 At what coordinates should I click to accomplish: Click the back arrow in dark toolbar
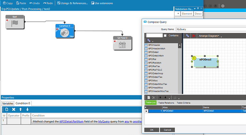click(205, 6)
